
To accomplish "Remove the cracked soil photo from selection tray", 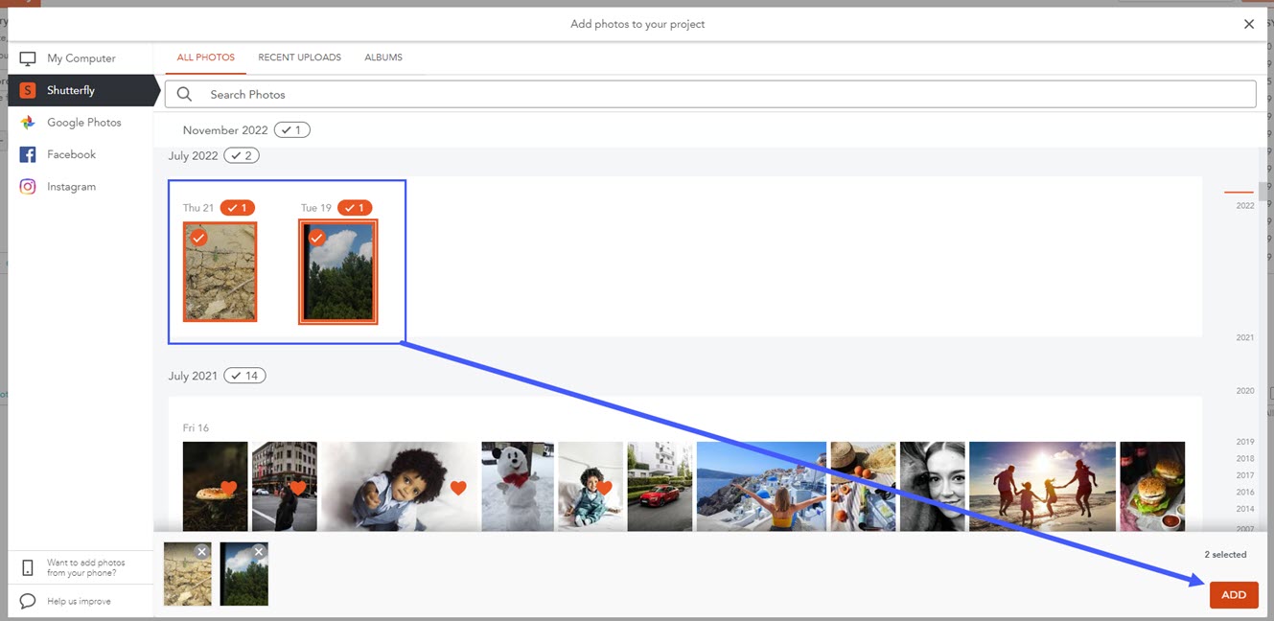I will click(x=201, y=552).
